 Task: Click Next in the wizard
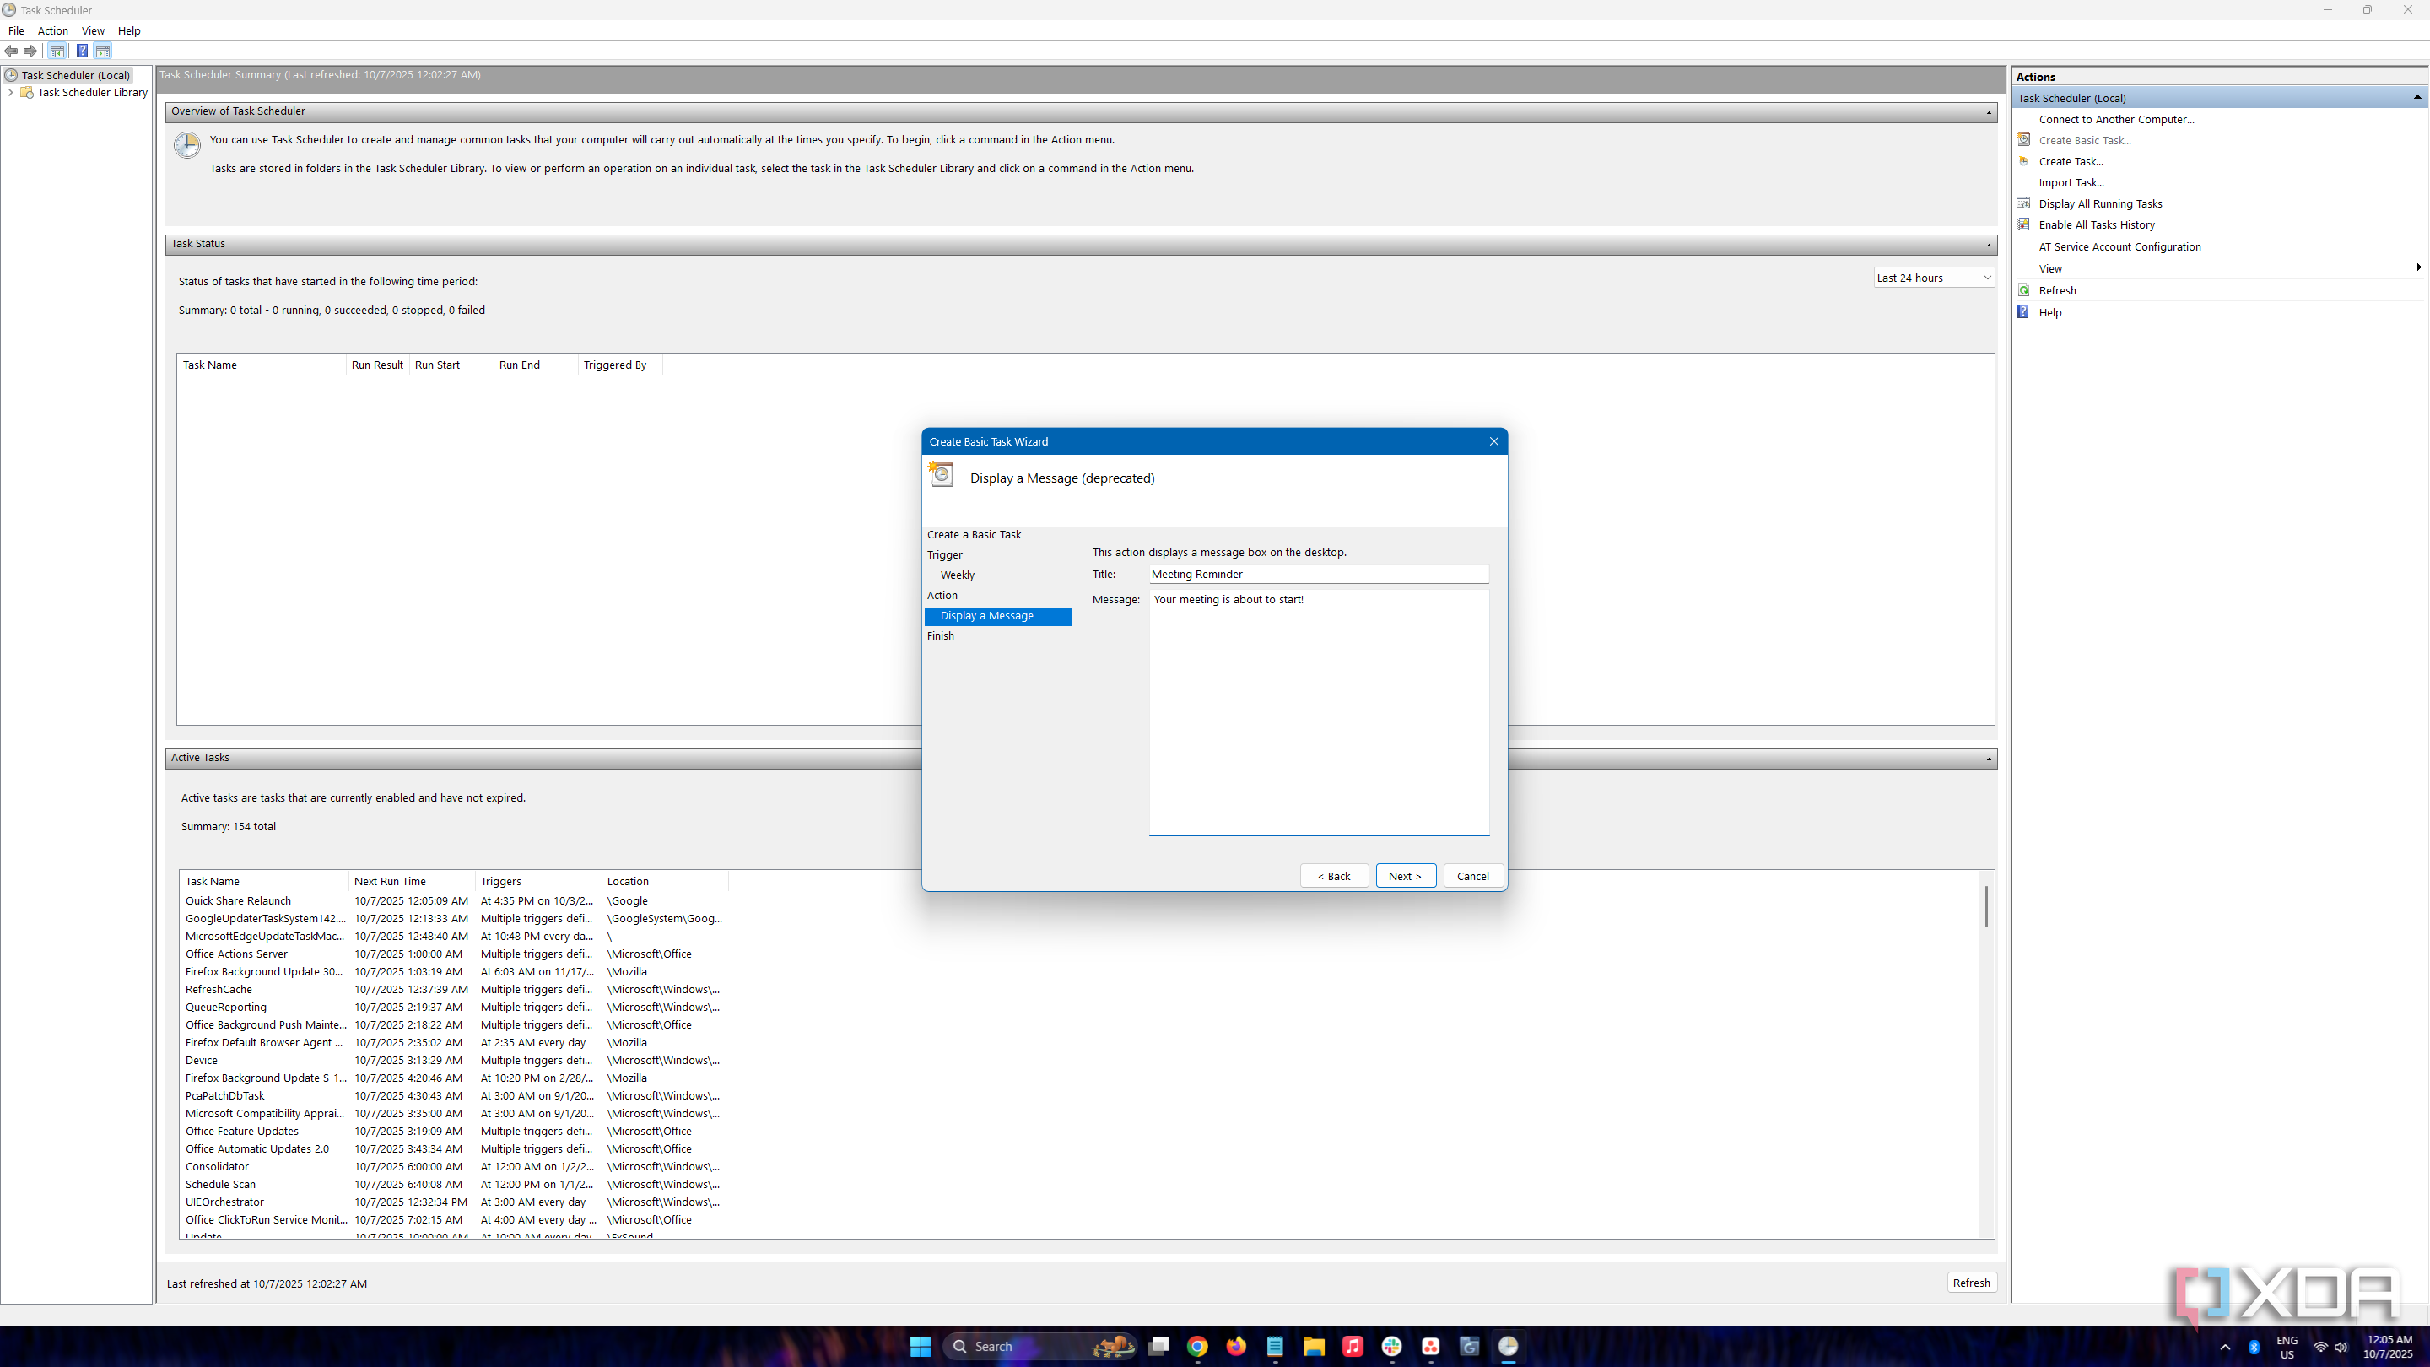[x=1406, y=876]
